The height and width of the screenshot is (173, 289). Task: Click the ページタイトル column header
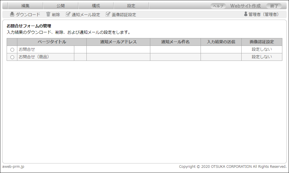(52, 42)
